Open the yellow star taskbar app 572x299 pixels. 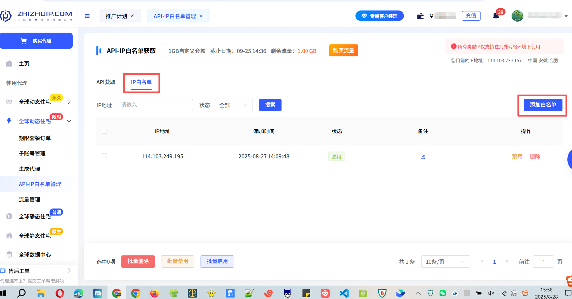212,293
